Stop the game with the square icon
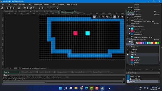Image resolution: width=162 pixels, height=91 pixels. tap(31, 8)
